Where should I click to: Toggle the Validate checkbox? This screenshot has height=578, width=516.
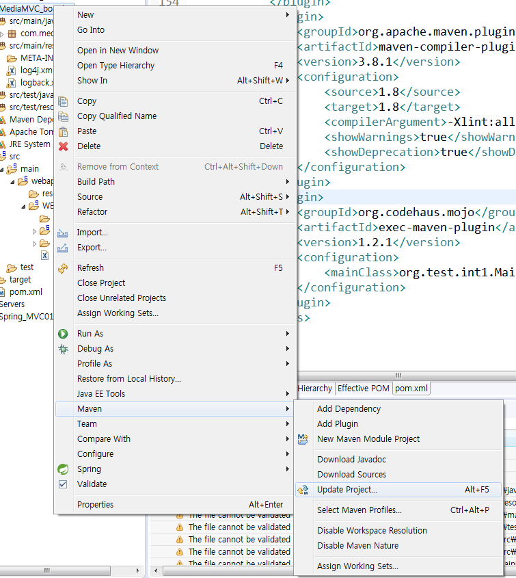point(63,484)
